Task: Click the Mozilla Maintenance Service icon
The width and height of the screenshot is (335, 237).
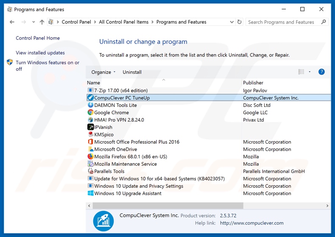Action: 91,164
